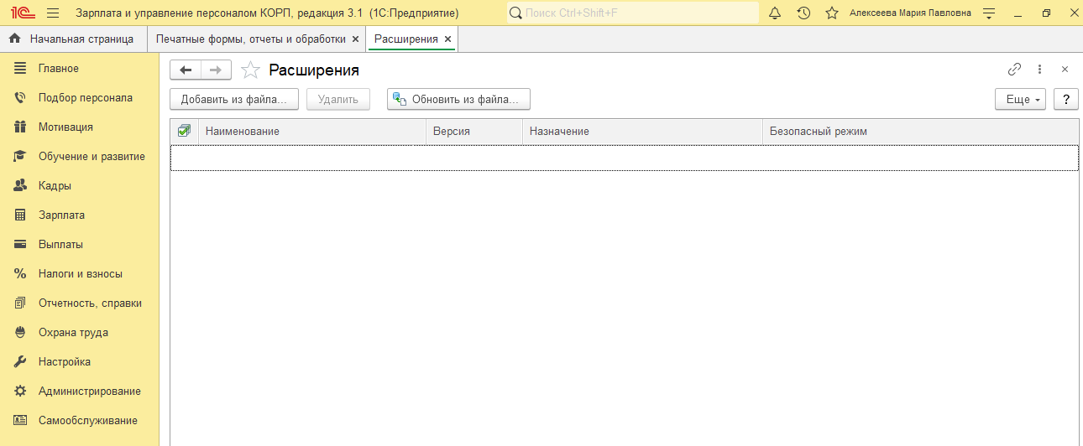Image resolution: width=1083 pixels, height=446 pixels.
Task: Open favorites star in title bar
Action: pyautogui.click(x=831, y=13)
